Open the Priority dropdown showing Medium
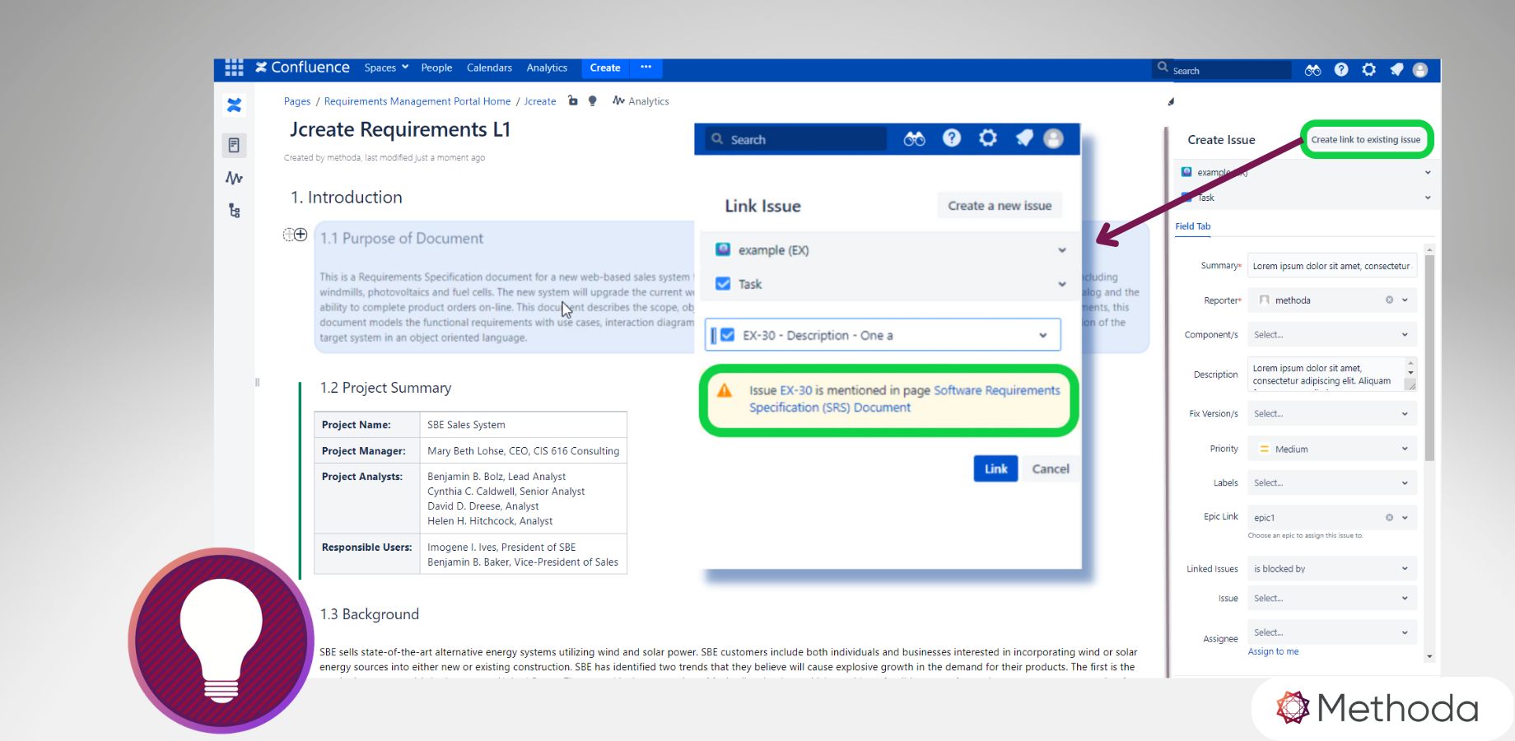 click(1332, 450)
